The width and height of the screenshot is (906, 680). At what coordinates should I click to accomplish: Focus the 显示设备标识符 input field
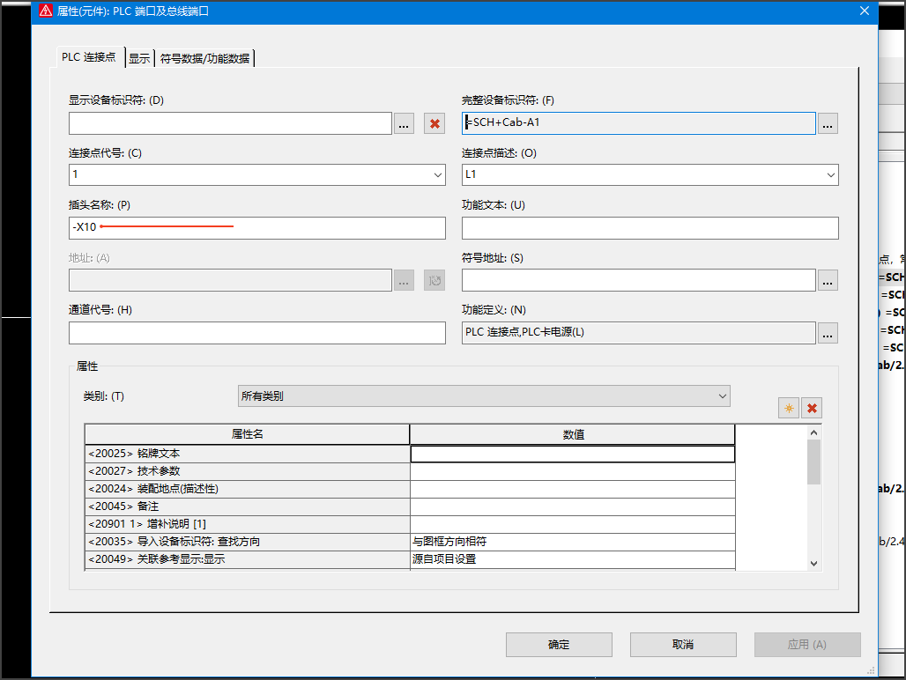[x=231, y=123]
